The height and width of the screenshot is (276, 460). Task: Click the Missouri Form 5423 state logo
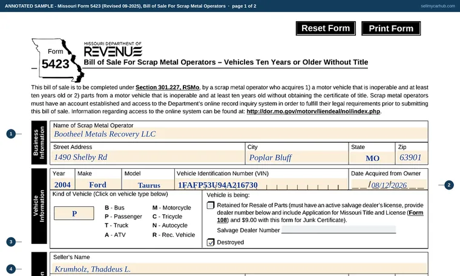pos(57,60)
